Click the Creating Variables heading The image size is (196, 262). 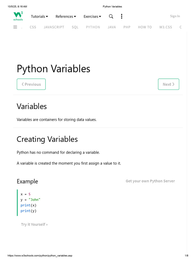click(x=47, y=139)
